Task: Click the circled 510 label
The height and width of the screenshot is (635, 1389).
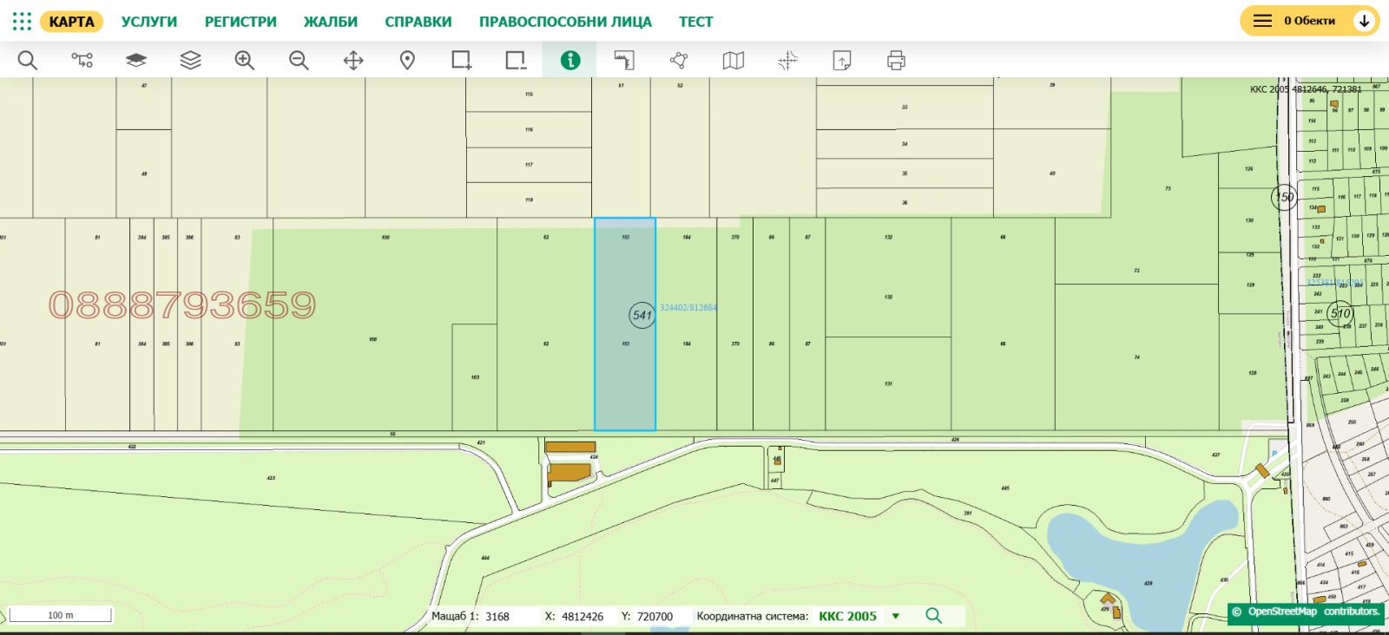Action: coord(1340,313)
